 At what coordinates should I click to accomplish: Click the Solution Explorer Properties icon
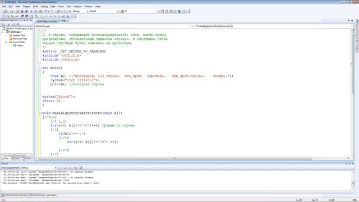coord(3,24)
